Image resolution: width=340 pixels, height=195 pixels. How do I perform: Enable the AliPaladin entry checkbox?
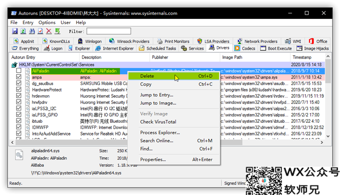pyautogui.click(x=19, y=70)
